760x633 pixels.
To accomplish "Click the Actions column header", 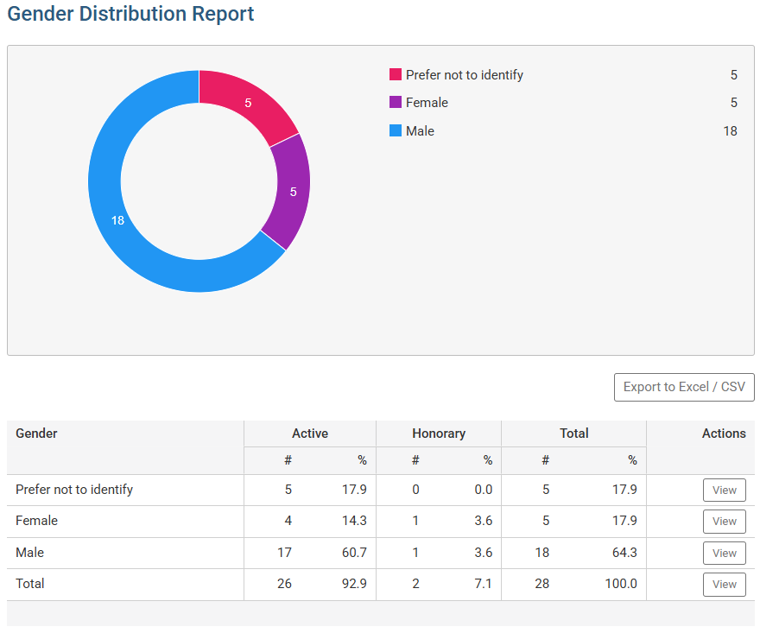I will pos(723,434).
